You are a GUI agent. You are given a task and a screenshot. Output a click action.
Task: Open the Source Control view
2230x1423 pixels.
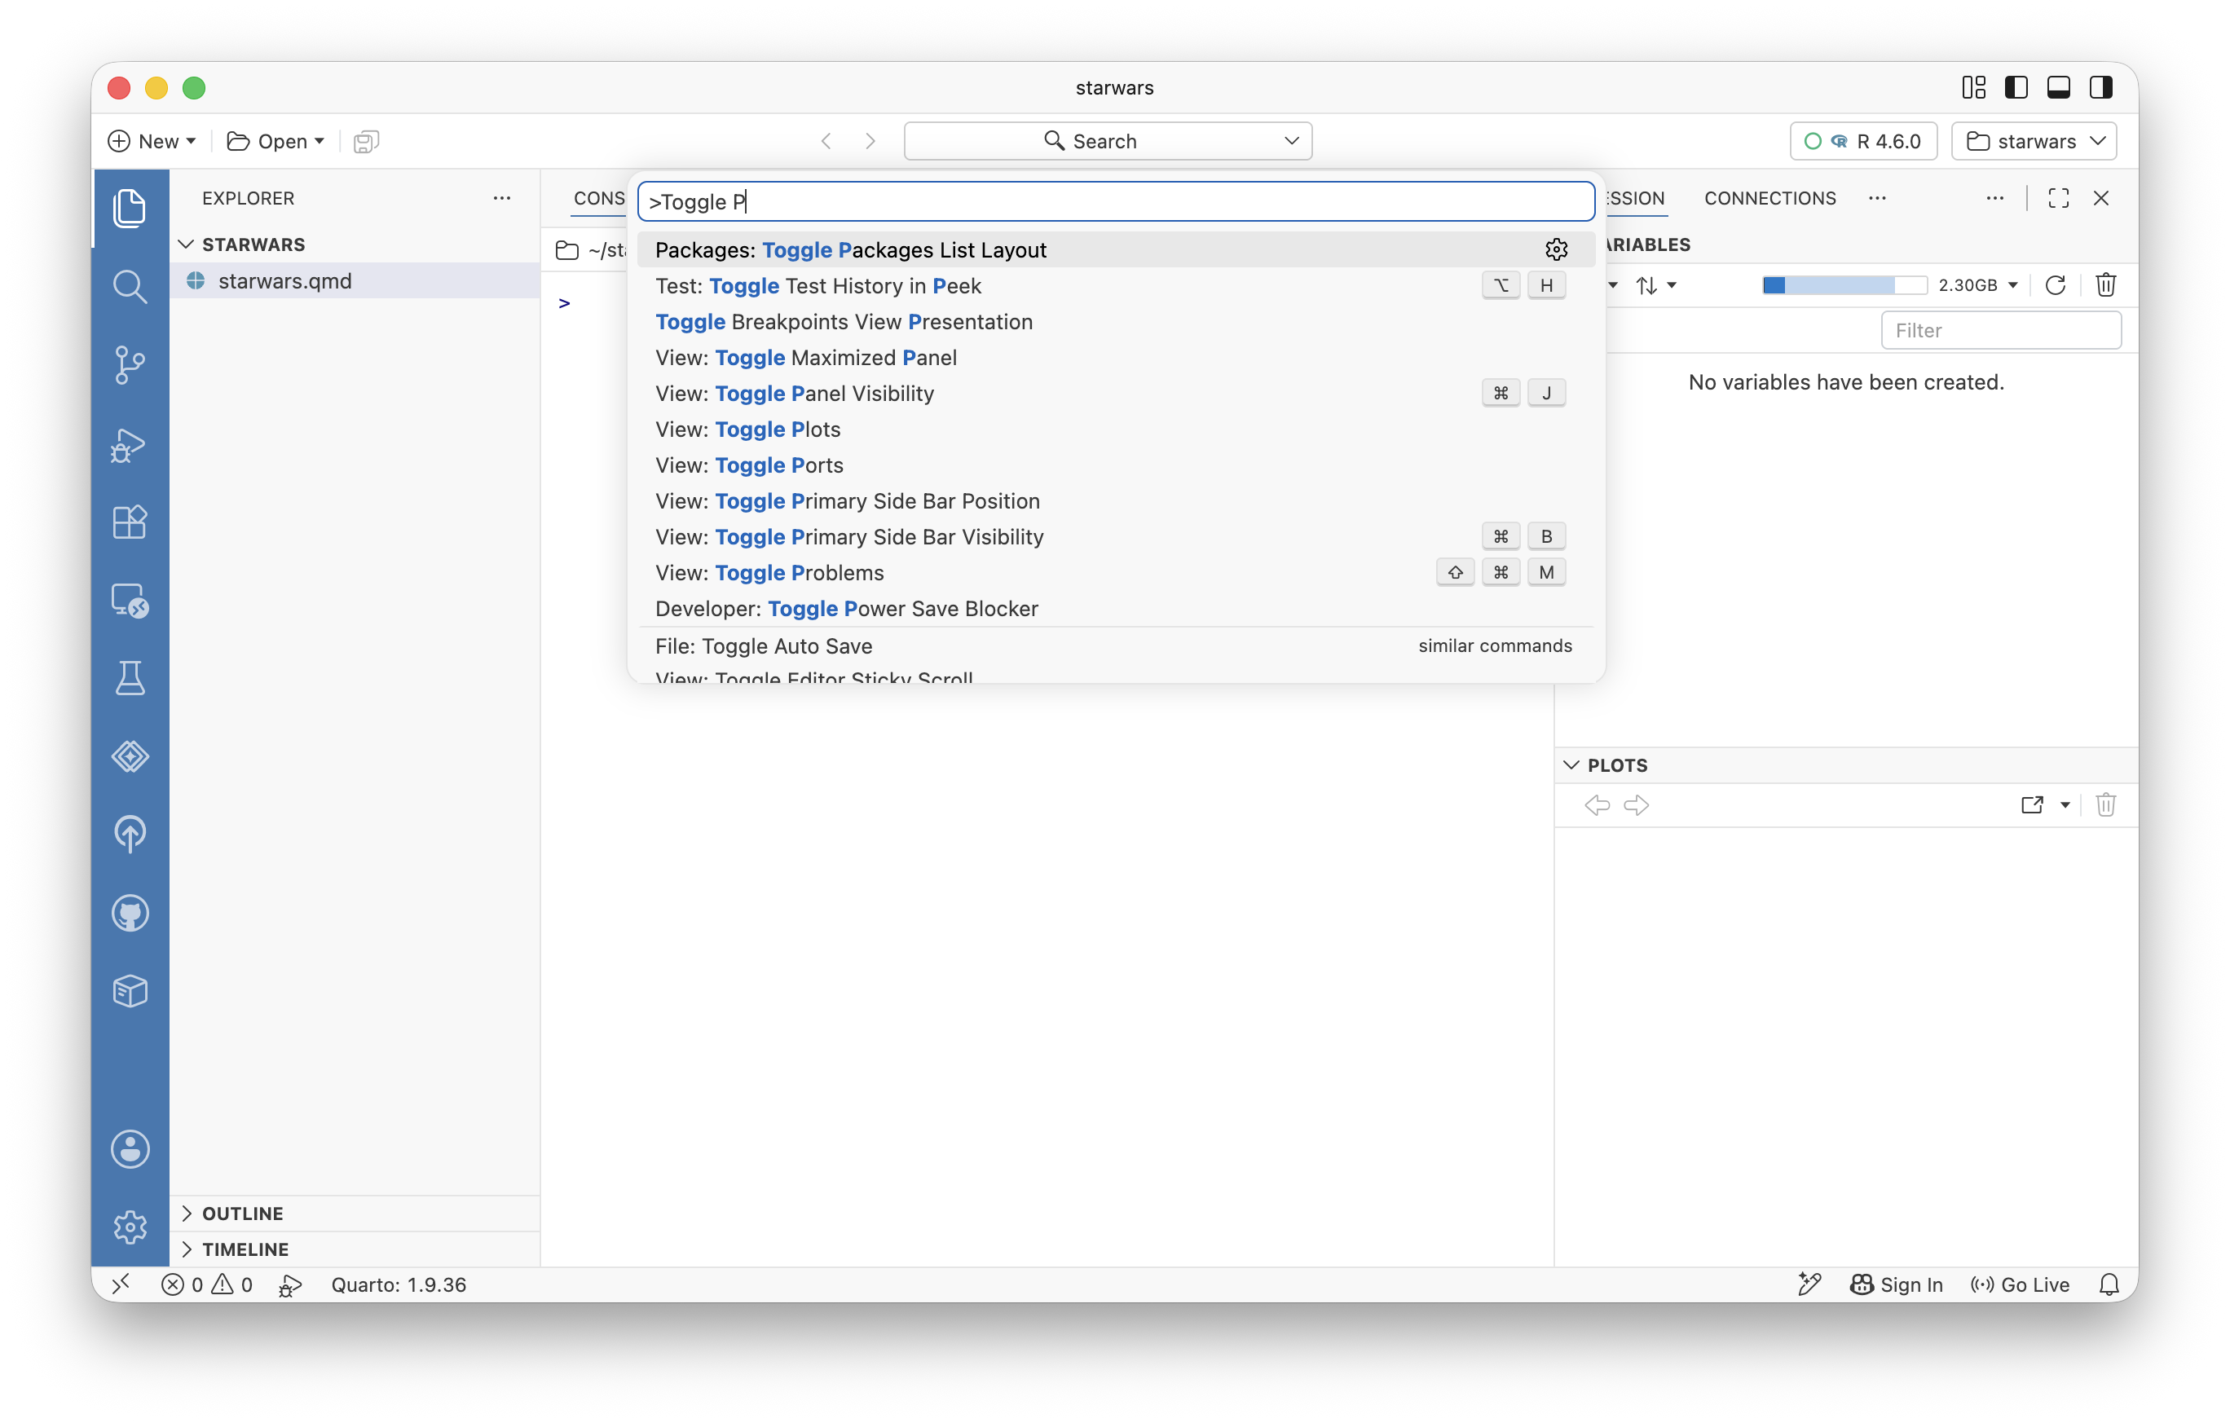pos(130,365)
